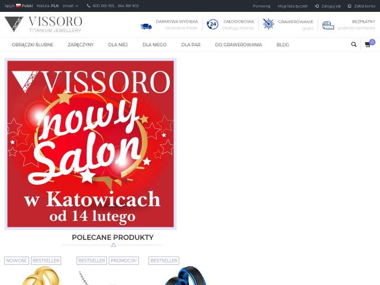Click the Bestseller badge beside Promocja
This screenshot has width=380, height=285.
91,261
